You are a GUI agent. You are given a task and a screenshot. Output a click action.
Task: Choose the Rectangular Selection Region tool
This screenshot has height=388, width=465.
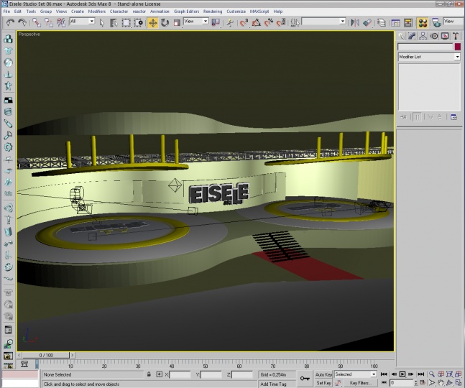tap(126, 22)
